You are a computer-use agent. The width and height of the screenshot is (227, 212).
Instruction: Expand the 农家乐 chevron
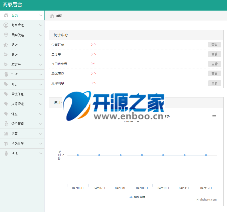(41, 65)
